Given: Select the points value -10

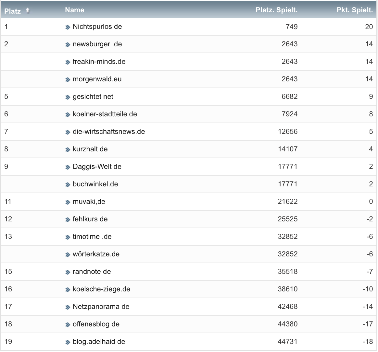Looking at the screenshot, I should pyautogui.click(x=368, y=289).
